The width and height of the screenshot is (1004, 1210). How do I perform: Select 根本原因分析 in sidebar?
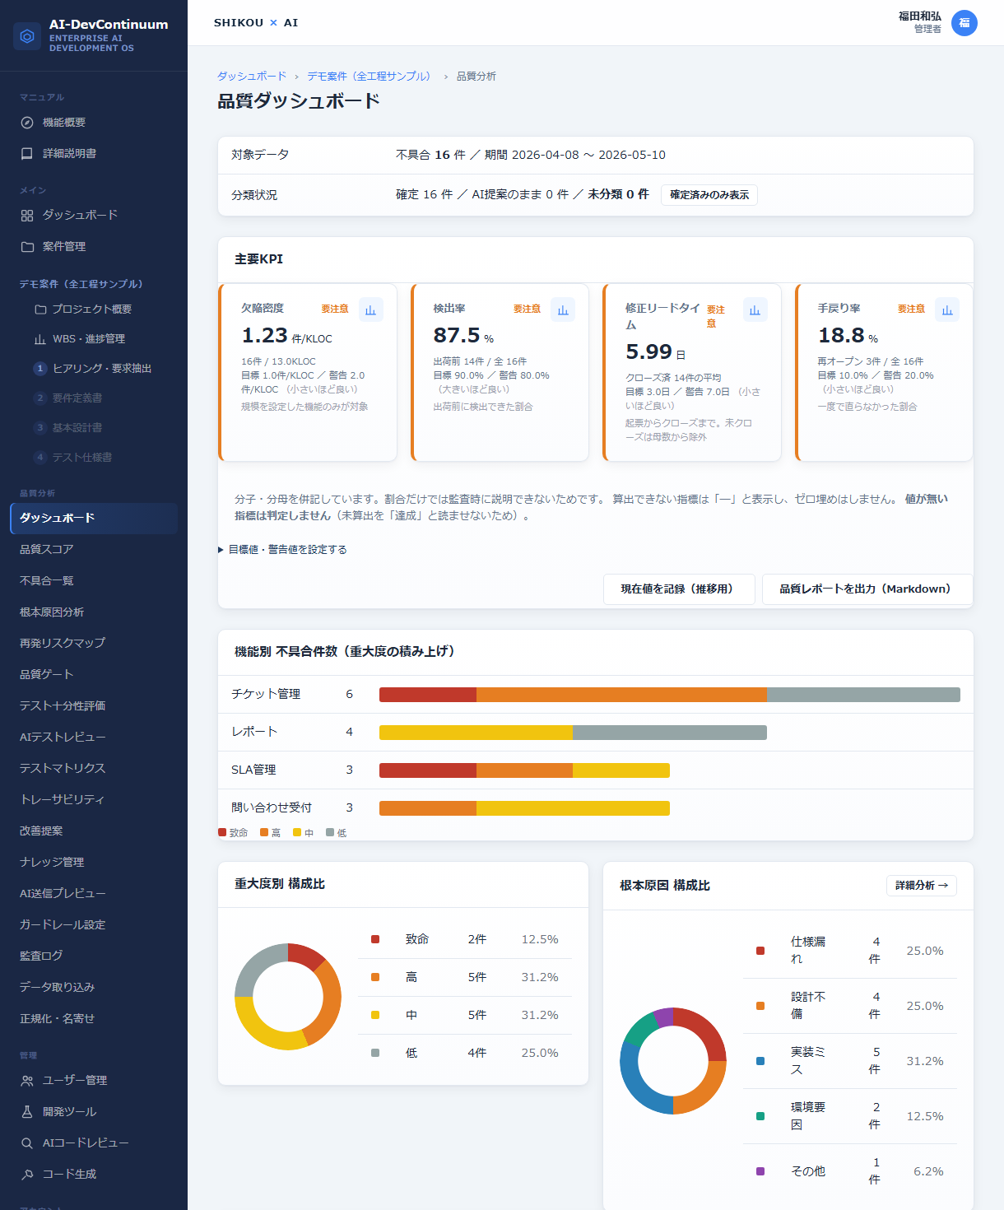94,612
